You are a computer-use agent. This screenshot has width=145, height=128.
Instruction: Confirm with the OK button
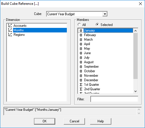pyautogui.click(x=45, y=121)
